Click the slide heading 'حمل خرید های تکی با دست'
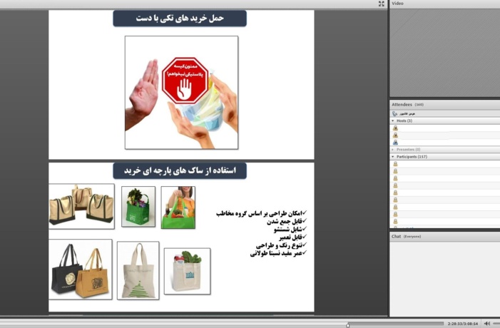500x328 pixels. tap(180, 18)
